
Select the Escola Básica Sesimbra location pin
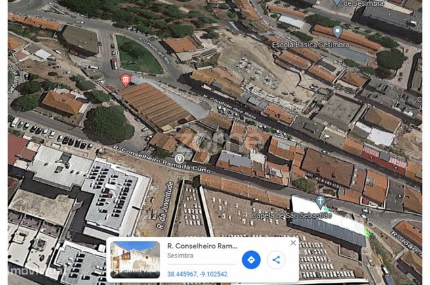337,31
